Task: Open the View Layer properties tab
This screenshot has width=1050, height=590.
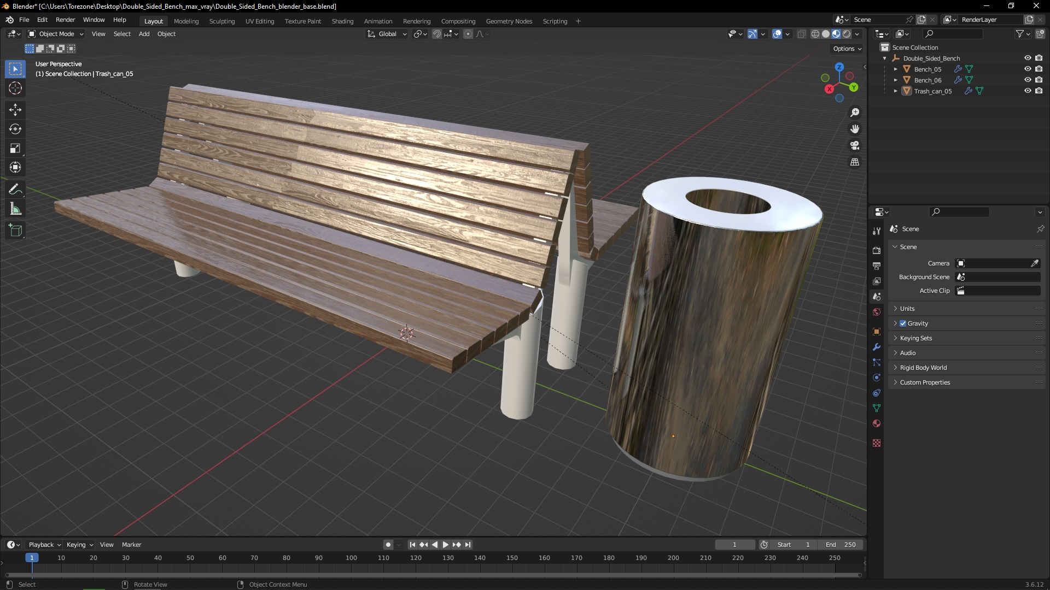Action: (x=877, y=281)
